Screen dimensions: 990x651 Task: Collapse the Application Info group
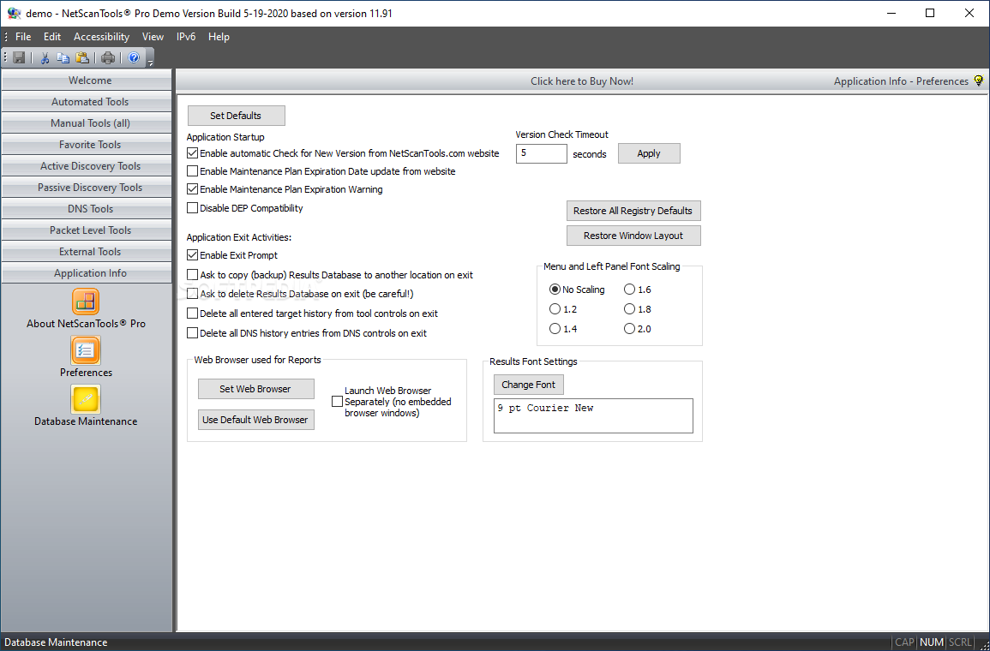coord(87,273)
